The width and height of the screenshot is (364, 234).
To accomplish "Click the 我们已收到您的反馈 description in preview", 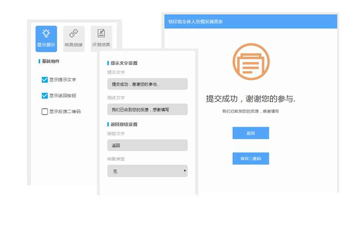I will point(250,111).
